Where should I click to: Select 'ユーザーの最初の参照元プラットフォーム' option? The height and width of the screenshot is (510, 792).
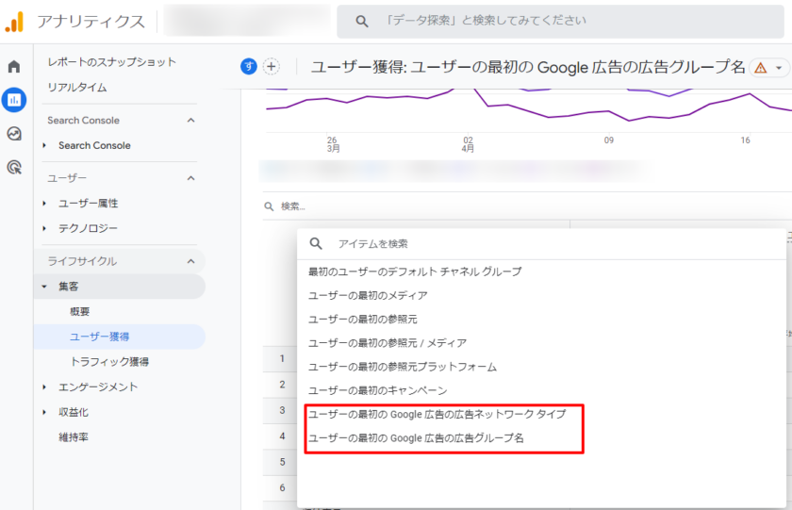click(x=402, y=367)
